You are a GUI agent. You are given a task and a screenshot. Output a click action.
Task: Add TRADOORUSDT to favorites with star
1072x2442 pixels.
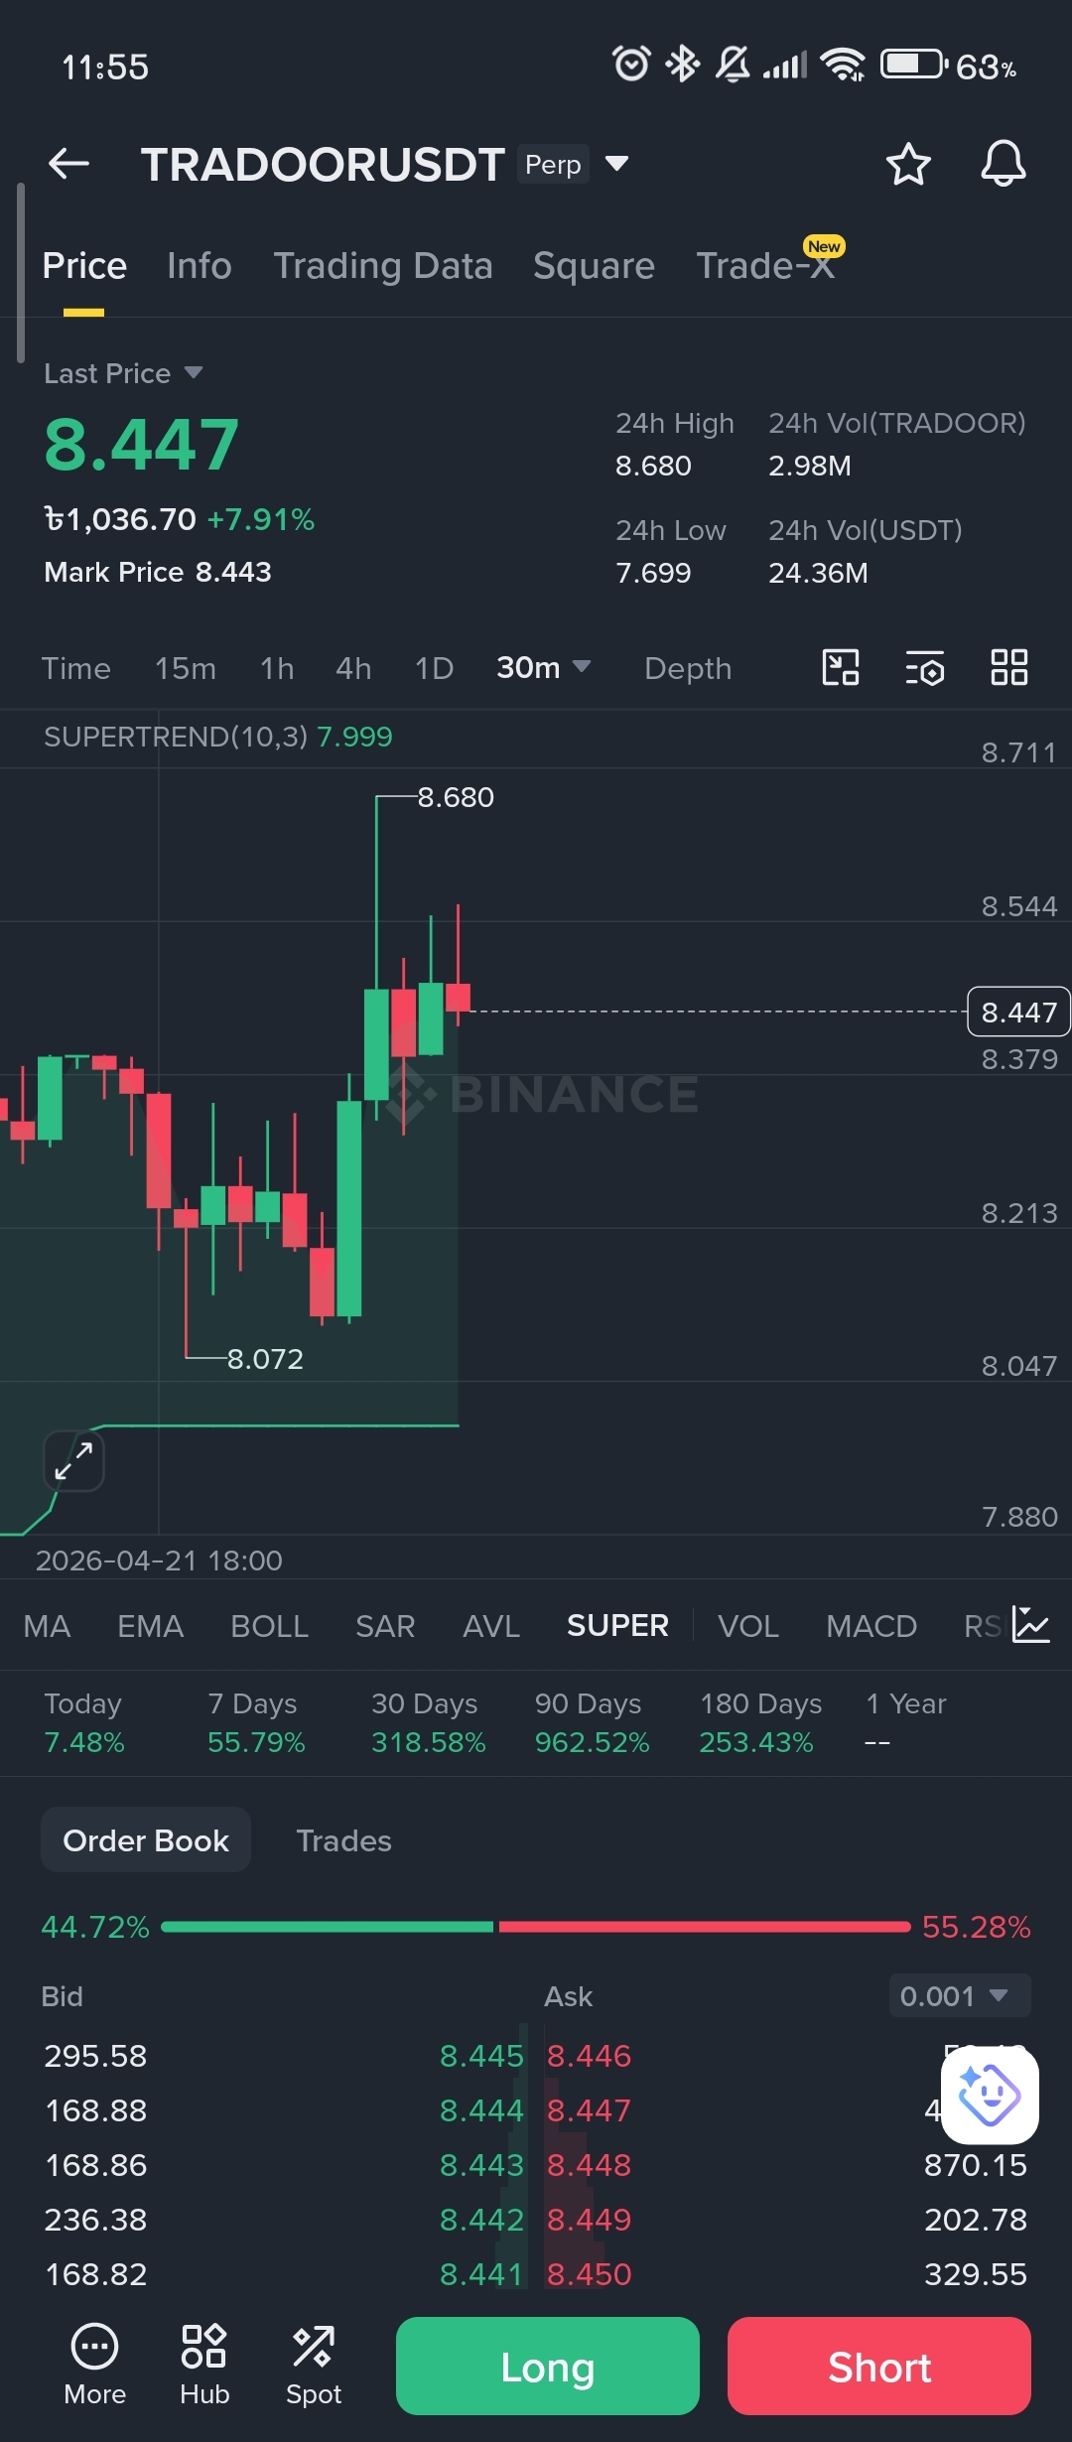pos(908,164)
